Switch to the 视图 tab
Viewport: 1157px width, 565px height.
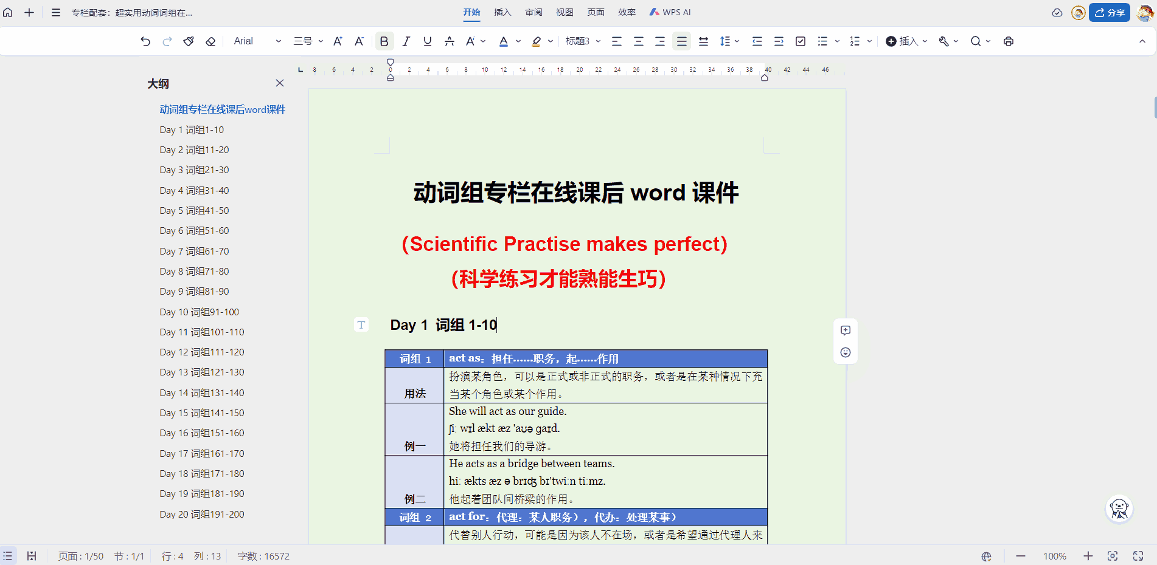click(565, 12)
